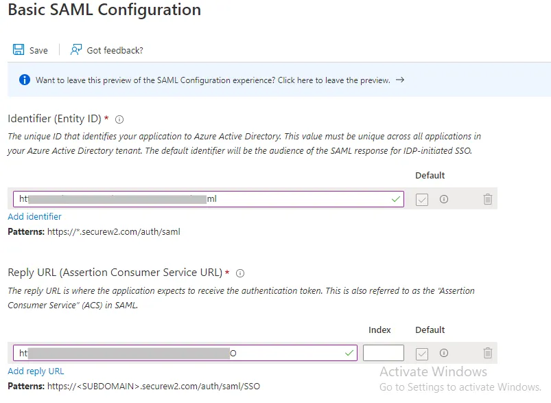
Task: Click the Add identifier link
Action: [34, 216]
